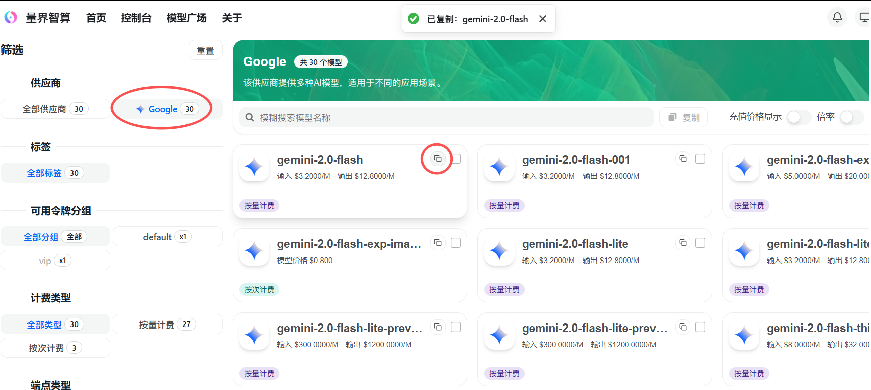Click the 复制 batch copy button
Screen dimensions: 871x390
pos(684,117)
